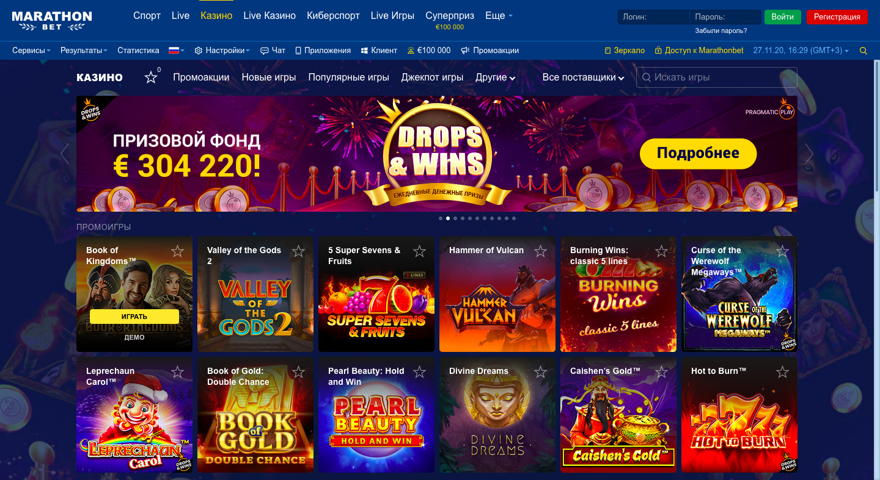Open the Другие games category dropdown
Image resolution: width=880 pixels, height=480 pixels.
tap(495, 77)
